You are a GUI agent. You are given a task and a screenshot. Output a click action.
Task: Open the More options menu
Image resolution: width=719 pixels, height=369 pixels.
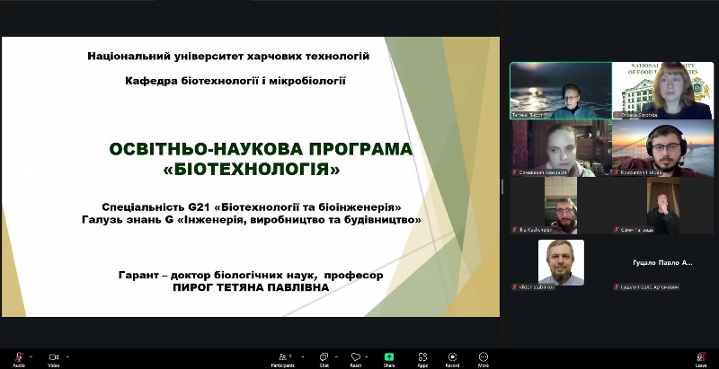tap(484, 356)
